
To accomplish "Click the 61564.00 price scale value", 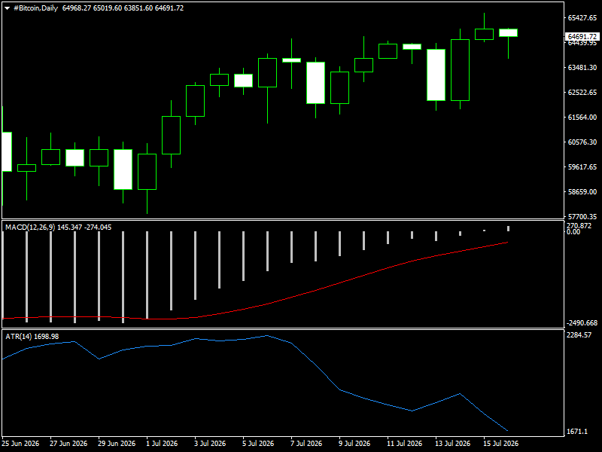I will coord(582,118).
